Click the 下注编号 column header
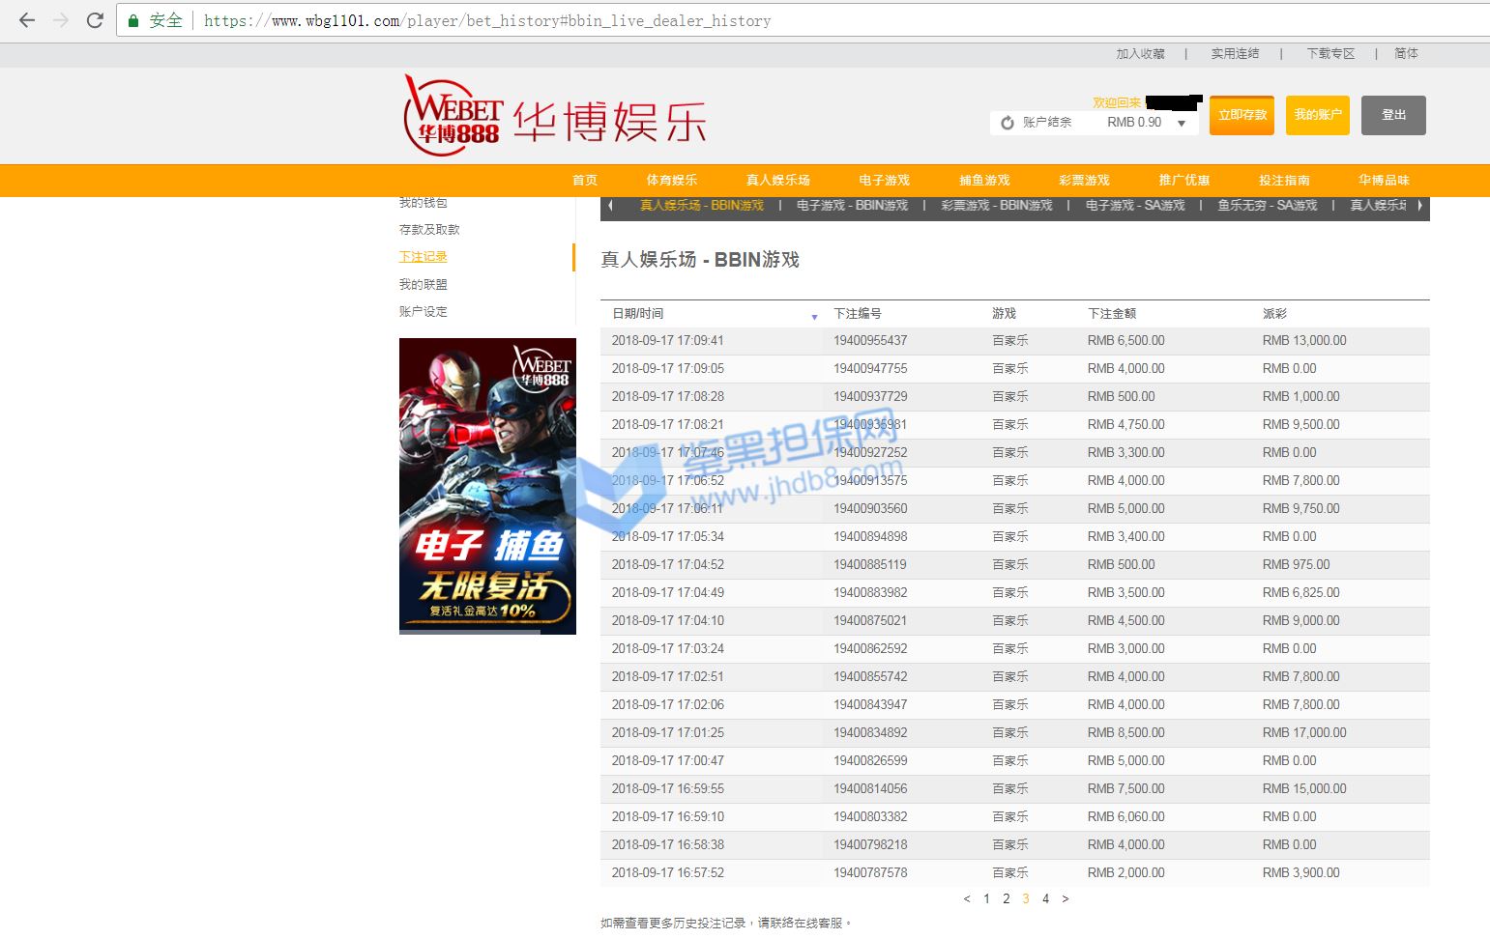The image size is (1490, 939). point(858,314)
